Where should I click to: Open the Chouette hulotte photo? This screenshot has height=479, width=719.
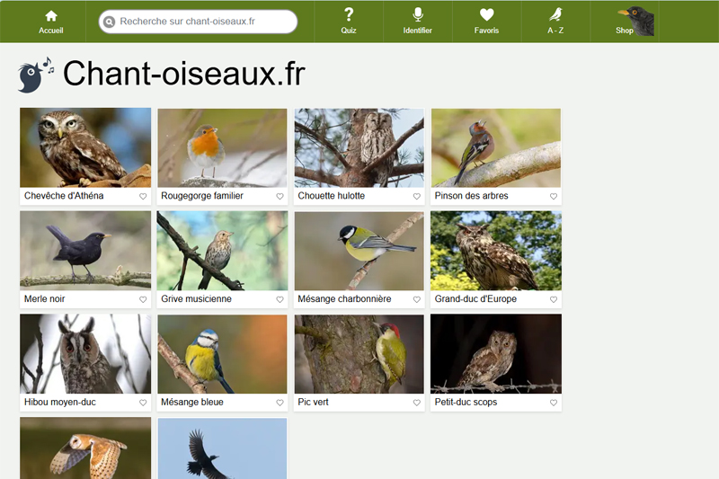click(359, 147)
